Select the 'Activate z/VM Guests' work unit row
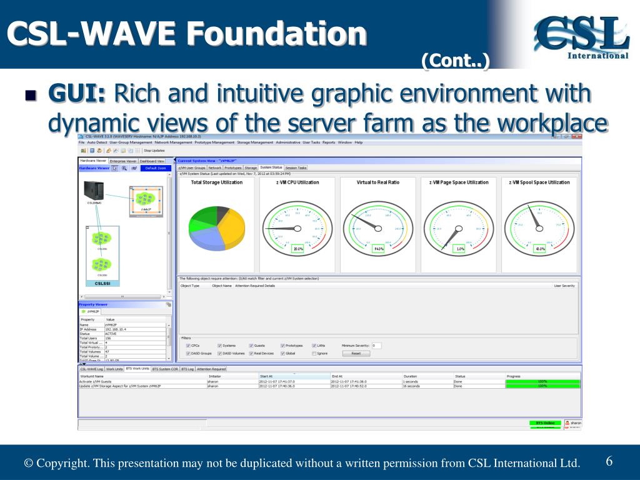The image size is (640, 480). click(329, 382)
